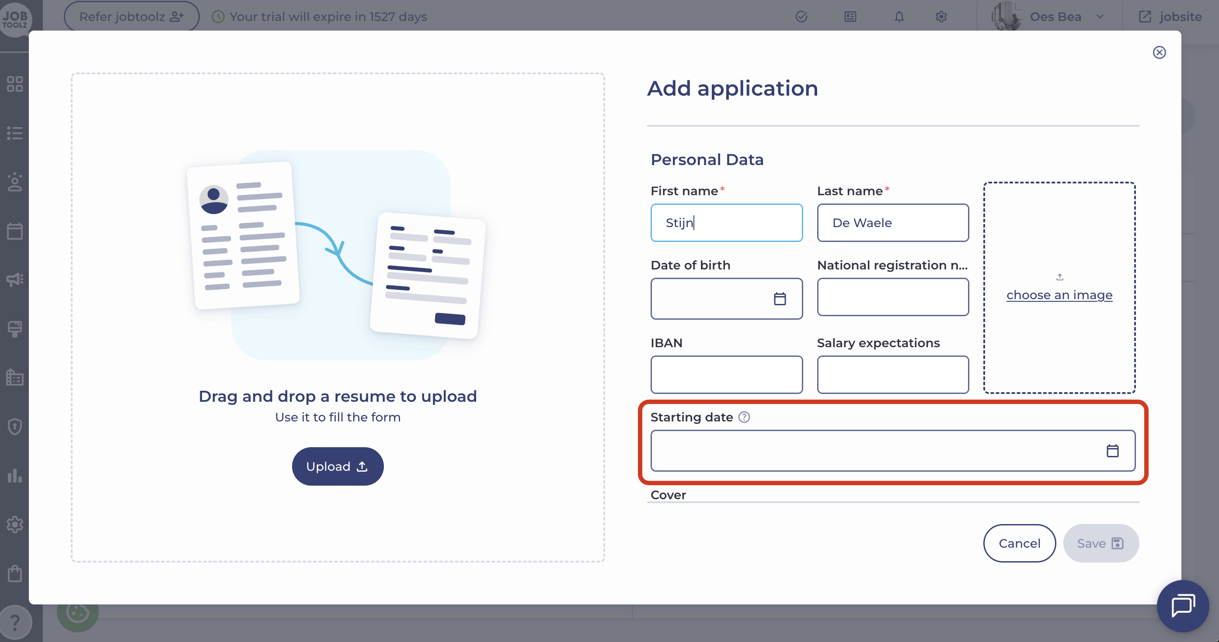This screenshot has width=1219, height=642.
Task: Focus the Starting date field
Action: [892, 451]
